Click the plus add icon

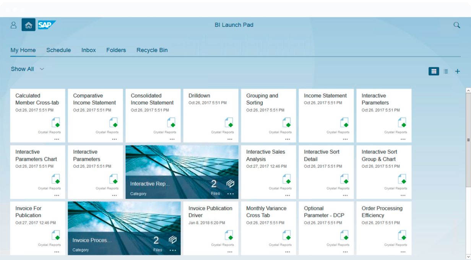click(458, 71)
